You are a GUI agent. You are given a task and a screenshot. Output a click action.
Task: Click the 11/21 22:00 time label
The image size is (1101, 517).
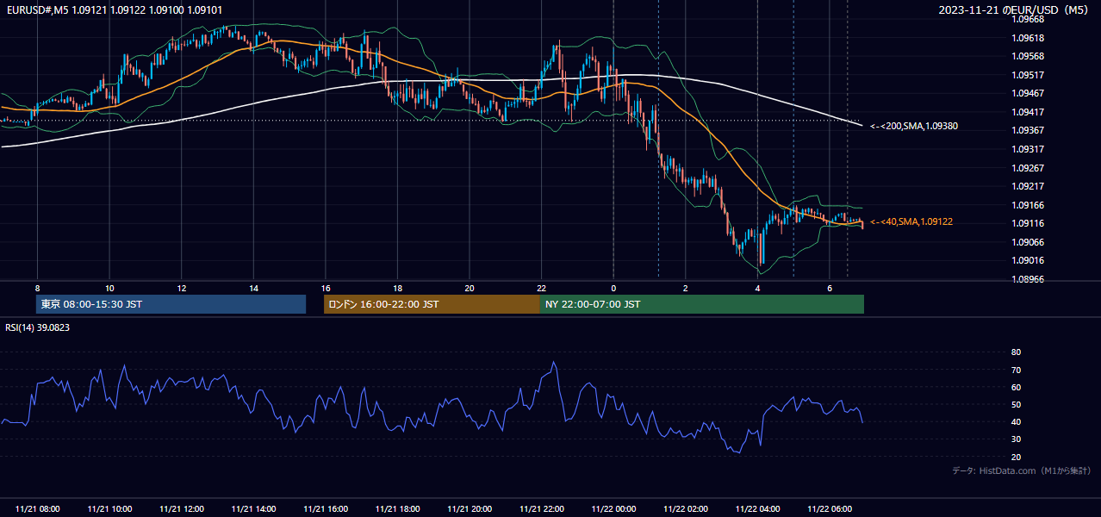point(542,509)
